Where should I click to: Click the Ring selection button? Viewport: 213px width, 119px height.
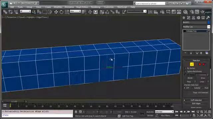tap(189, 82)
